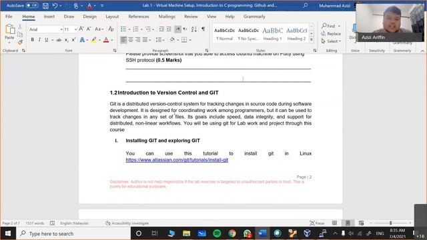Toggle Bold formatting
This screenshot has width=427, height=240.
click(x=33, y=40)
